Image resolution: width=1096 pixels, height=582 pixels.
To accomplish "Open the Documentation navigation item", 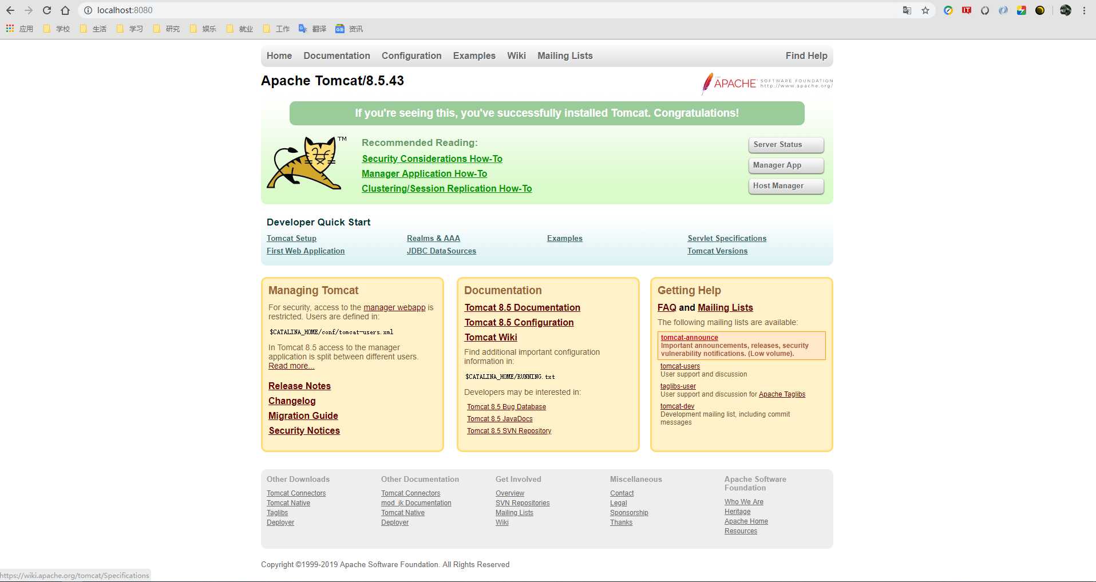I will [x=337, y=56].
